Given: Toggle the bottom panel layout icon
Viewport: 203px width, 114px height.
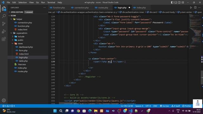Looking at the screenshot, I should [x=176, y=3].
